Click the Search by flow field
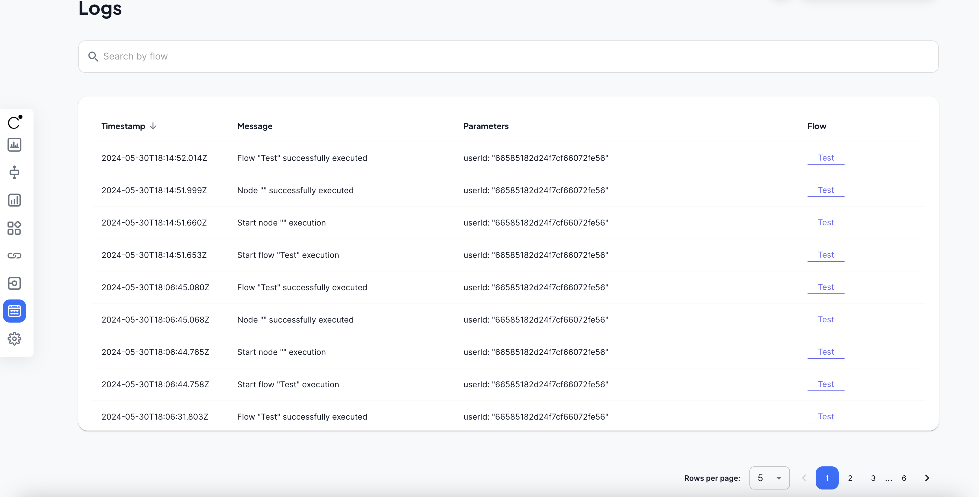The height and width of the screenshot is (497, 979). pos(508,57)
